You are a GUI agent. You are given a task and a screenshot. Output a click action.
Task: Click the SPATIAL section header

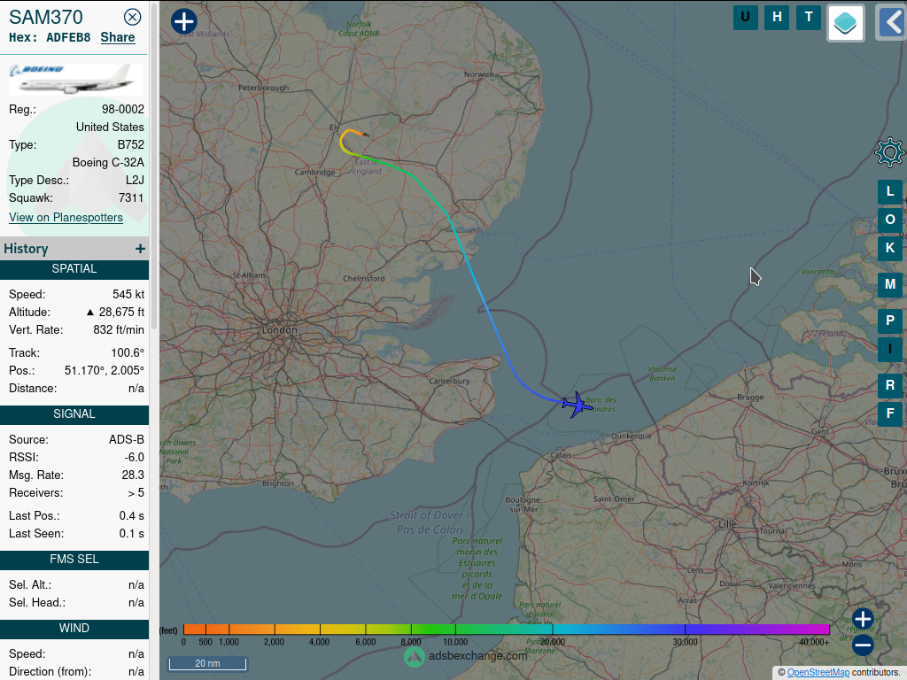click(74, 269)
